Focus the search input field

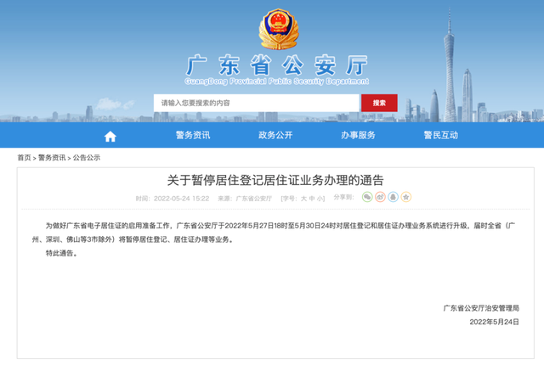coord(257,103)
